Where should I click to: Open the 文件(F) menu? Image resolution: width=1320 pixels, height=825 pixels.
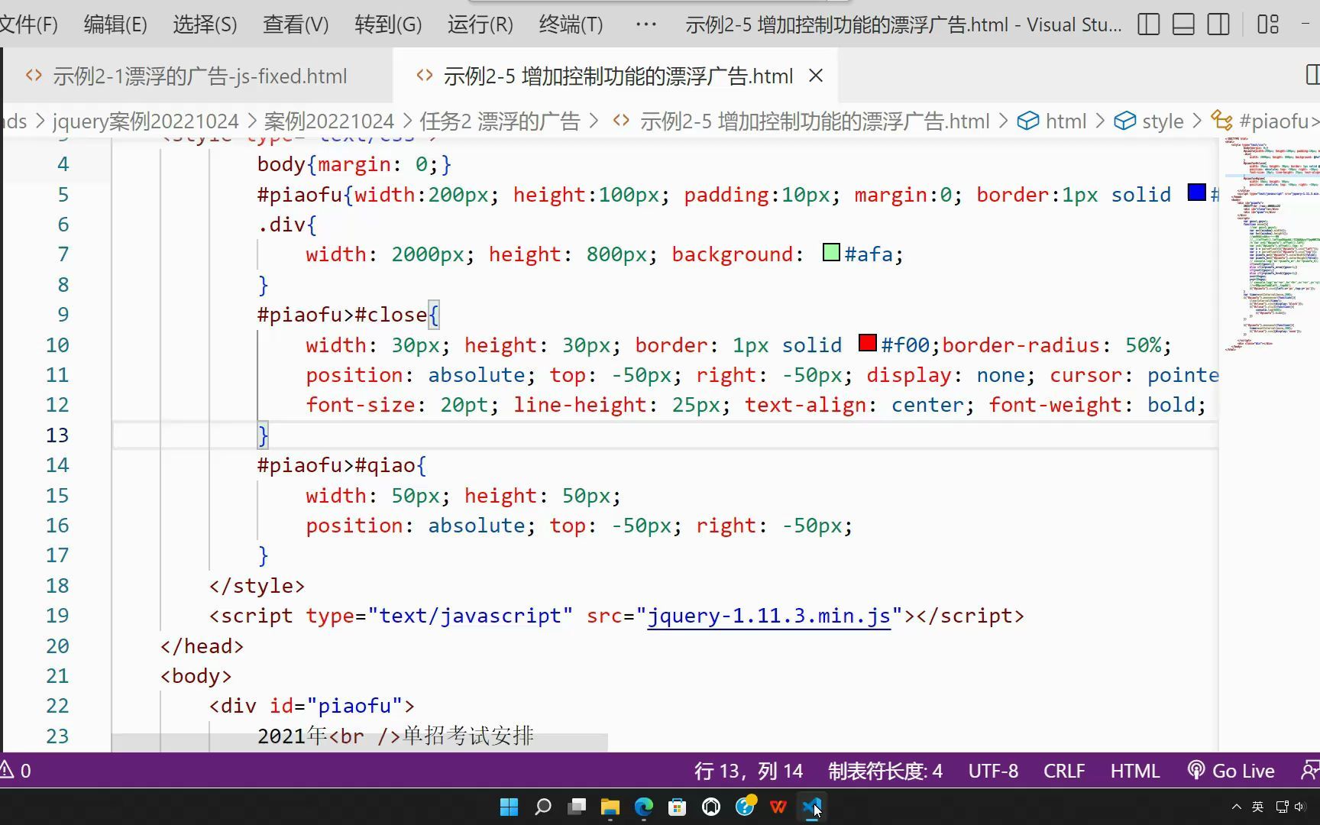coord(28,24)
